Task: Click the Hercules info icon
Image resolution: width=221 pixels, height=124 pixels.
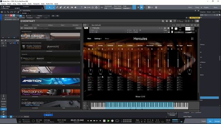Action: [x=168, y=28]
